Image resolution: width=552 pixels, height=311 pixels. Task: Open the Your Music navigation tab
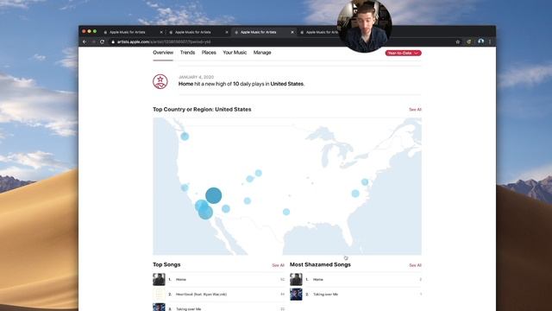click(235, 53)
